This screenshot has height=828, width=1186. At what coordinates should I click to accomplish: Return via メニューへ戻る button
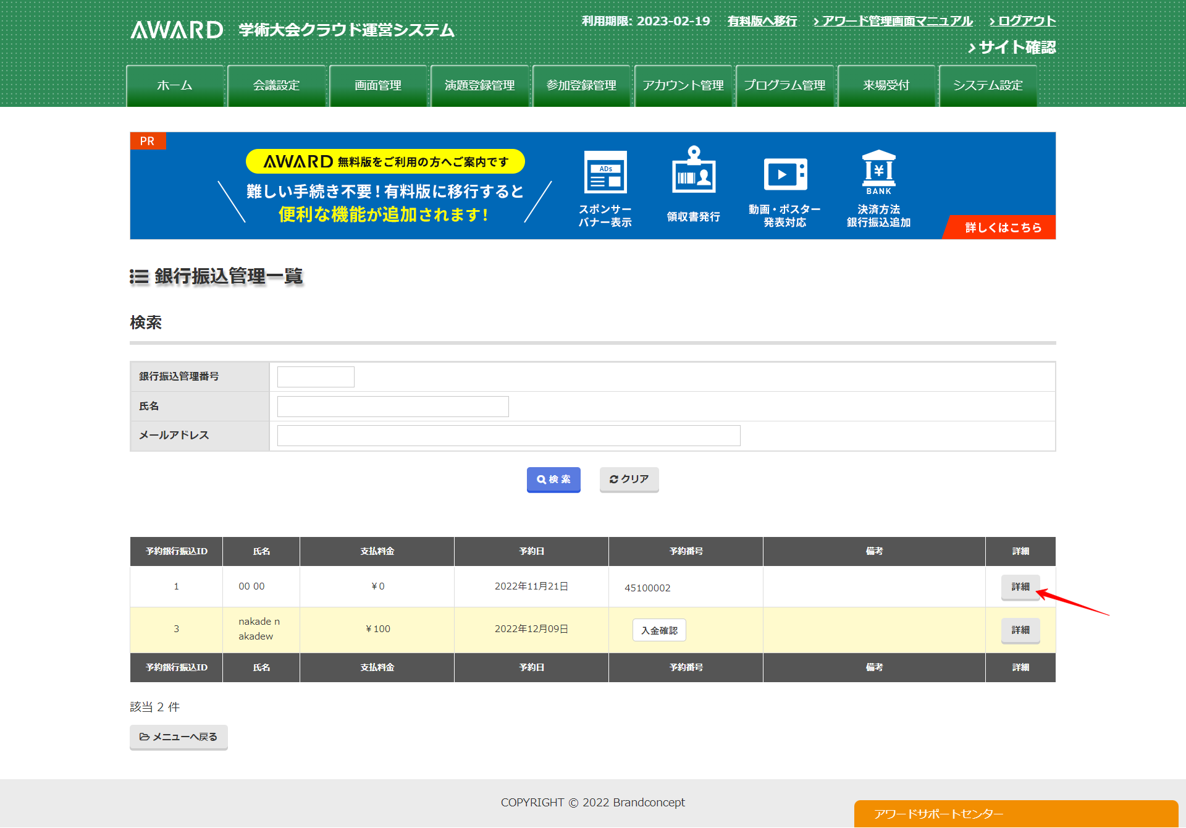179,737
